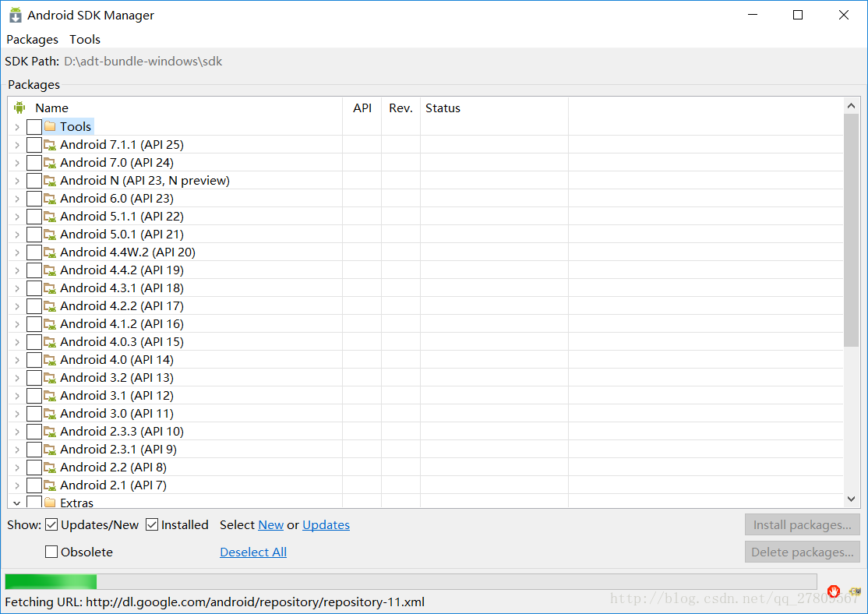Expand the Android 4.4W.2 (API 20) node
Image resolution: width=868 pixels, height=614 pixels.
(17, 252)
